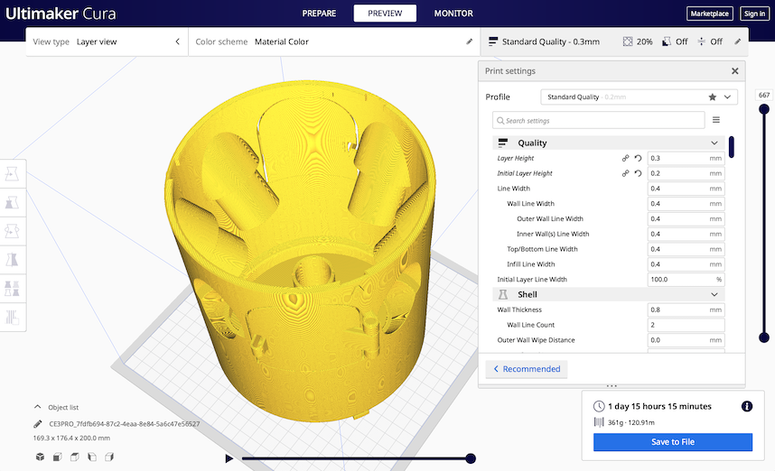
Task: Reset Initial Layer Height with revert arrow
Action: pos(638,173)
